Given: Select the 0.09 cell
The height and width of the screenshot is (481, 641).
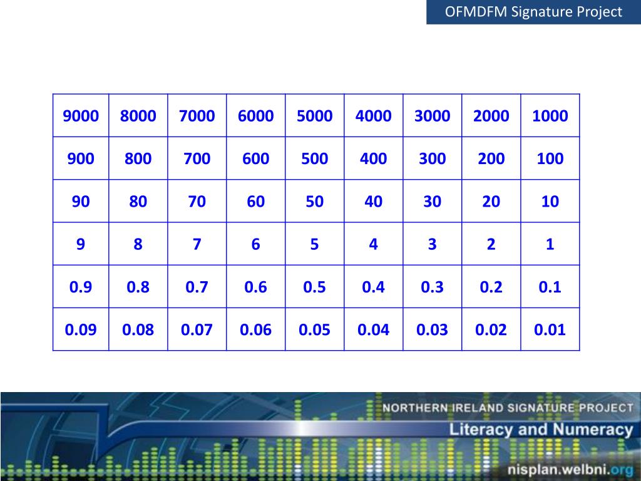Looking at the screenshot, I should click(x=81, y=329).
